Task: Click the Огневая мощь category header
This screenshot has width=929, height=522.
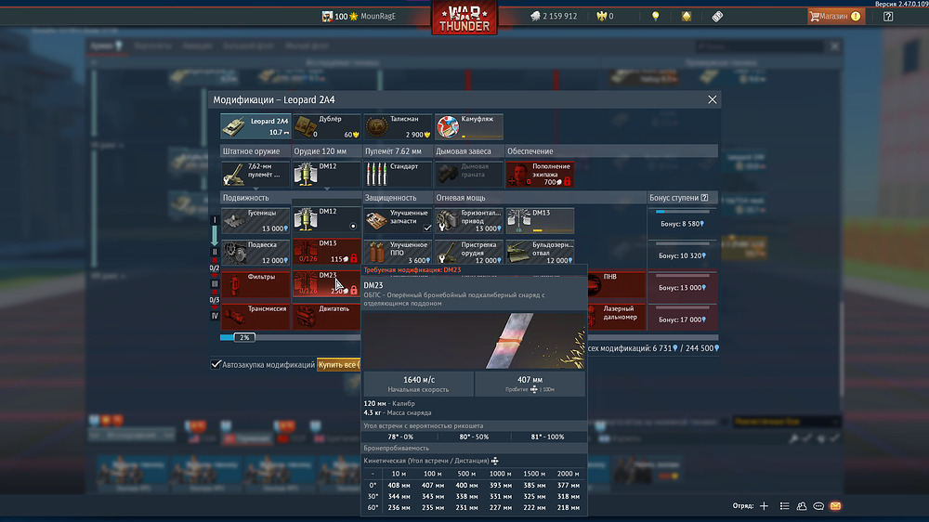Action: [461, 197]
